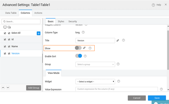Screen dimensions: 169x104
Task: Open help icon beside Column Type
Action: click(83, 32)
